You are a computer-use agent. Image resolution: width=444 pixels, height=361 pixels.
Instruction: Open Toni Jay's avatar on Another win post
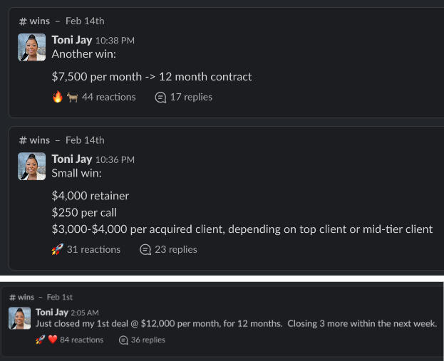coord(31,46)
